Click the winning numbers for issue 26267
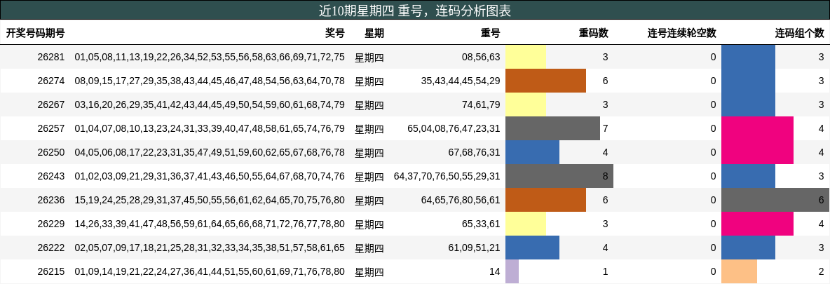This screenshot has width=830, height=284. [210, 104]
